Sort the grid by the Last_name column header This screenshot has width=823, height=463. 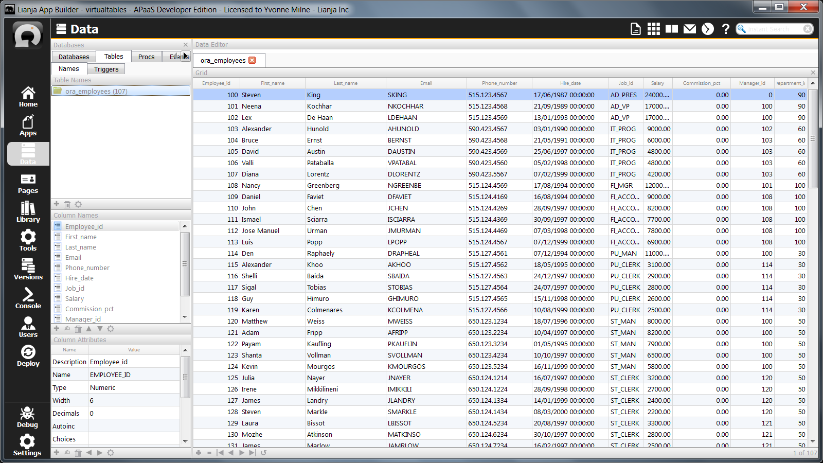(345, 83)
